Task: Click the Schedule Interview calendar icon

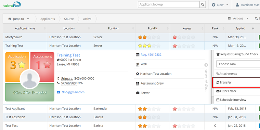Action: pyautogui.click(x=218, y=100)
